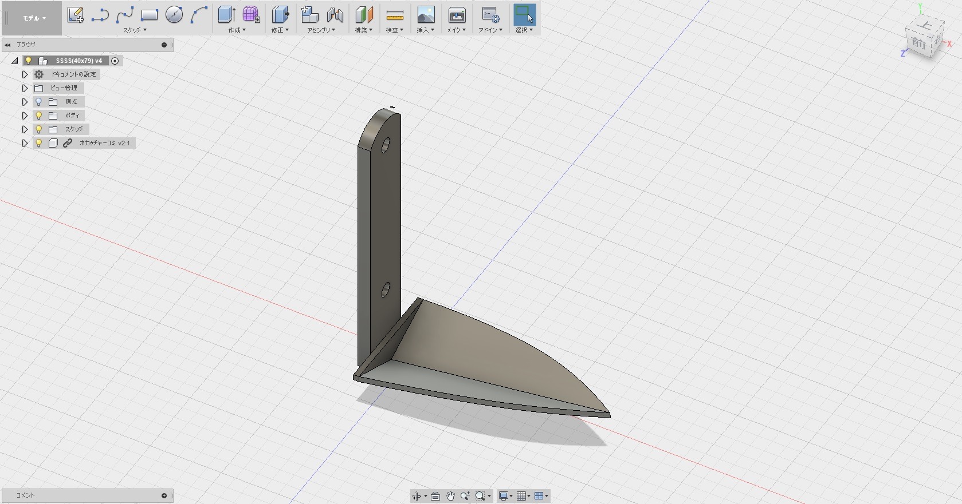Expand the ホカッチャーコミ v2:1 component

pyautogui.click(x=25, y=143)
